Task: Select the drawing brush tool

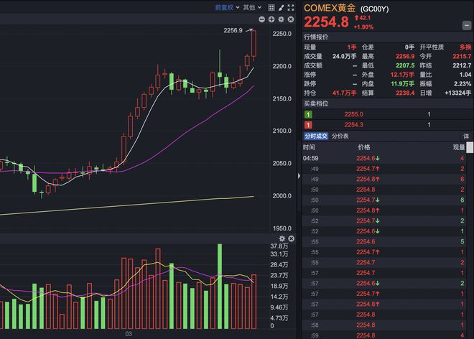Action: 281,8
